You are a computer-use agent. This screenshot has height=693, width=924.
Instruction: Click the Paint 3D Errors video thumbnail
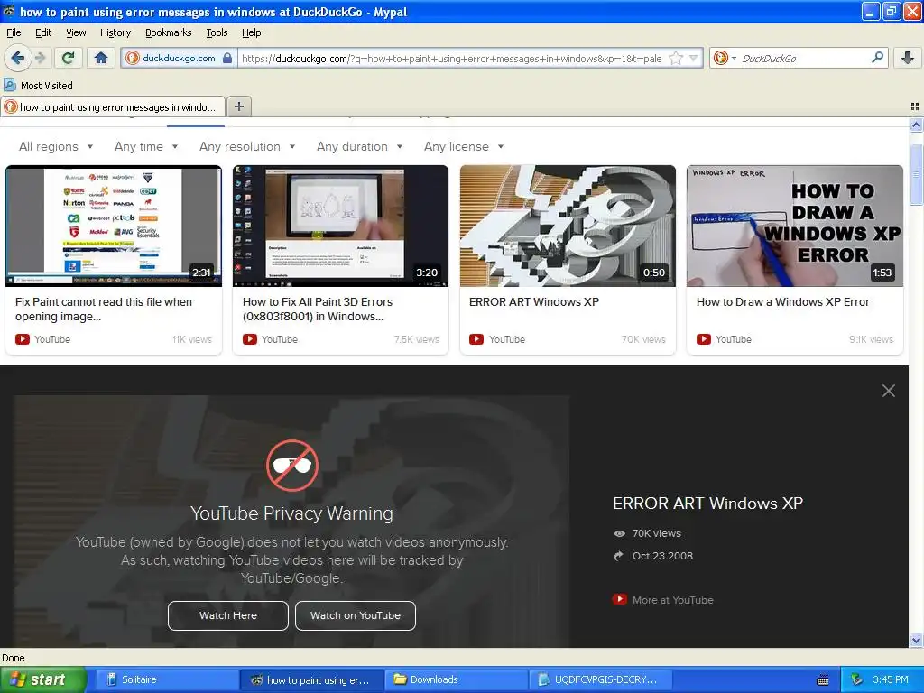340,226
